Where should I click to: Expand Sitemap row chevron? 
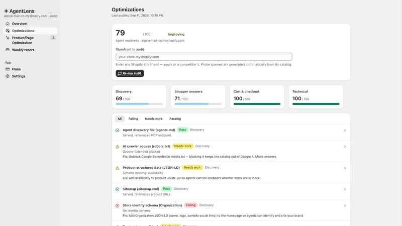click(345, 189)
